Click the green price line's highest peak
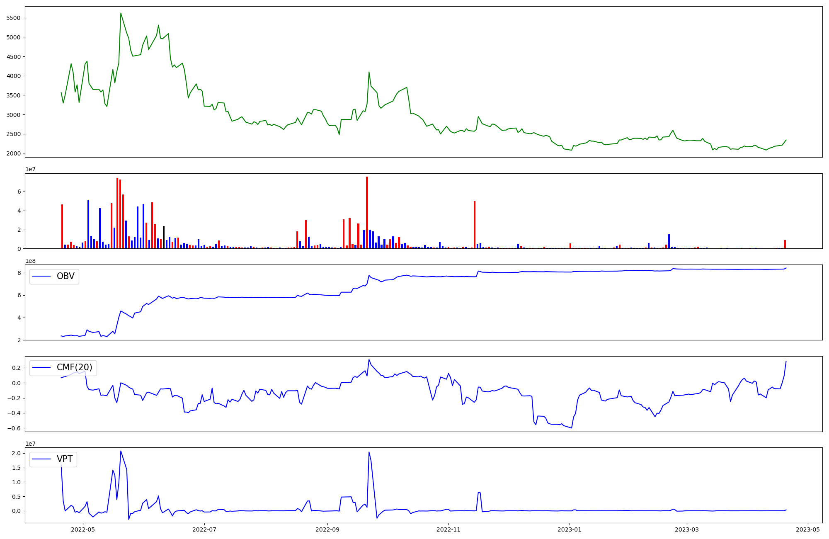Screen dimensions: 829x539 point(121,13)
